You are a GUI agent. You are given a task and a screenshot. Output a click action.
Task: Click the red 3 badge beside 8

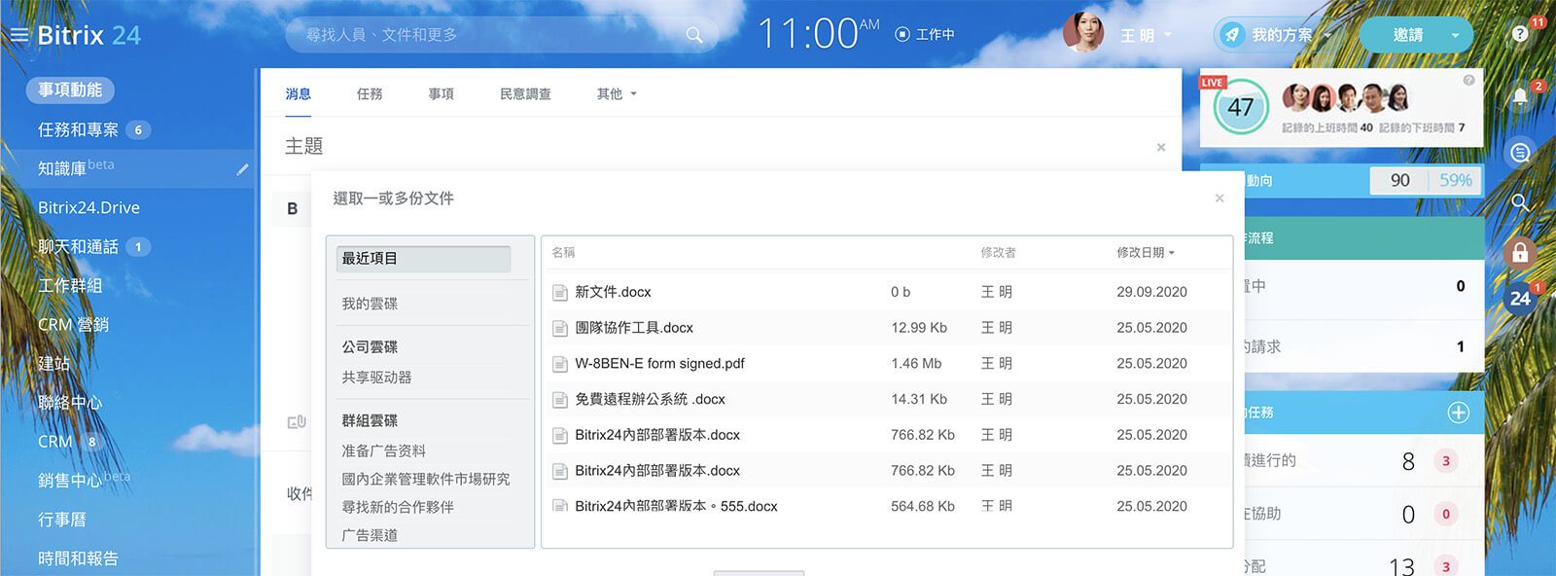(1445, 461)
